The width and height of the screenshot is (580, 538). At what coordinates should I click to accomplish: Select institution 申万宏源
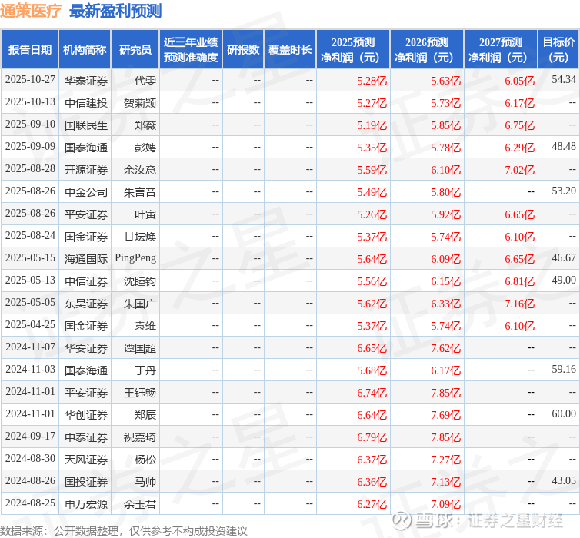point(86,504)
